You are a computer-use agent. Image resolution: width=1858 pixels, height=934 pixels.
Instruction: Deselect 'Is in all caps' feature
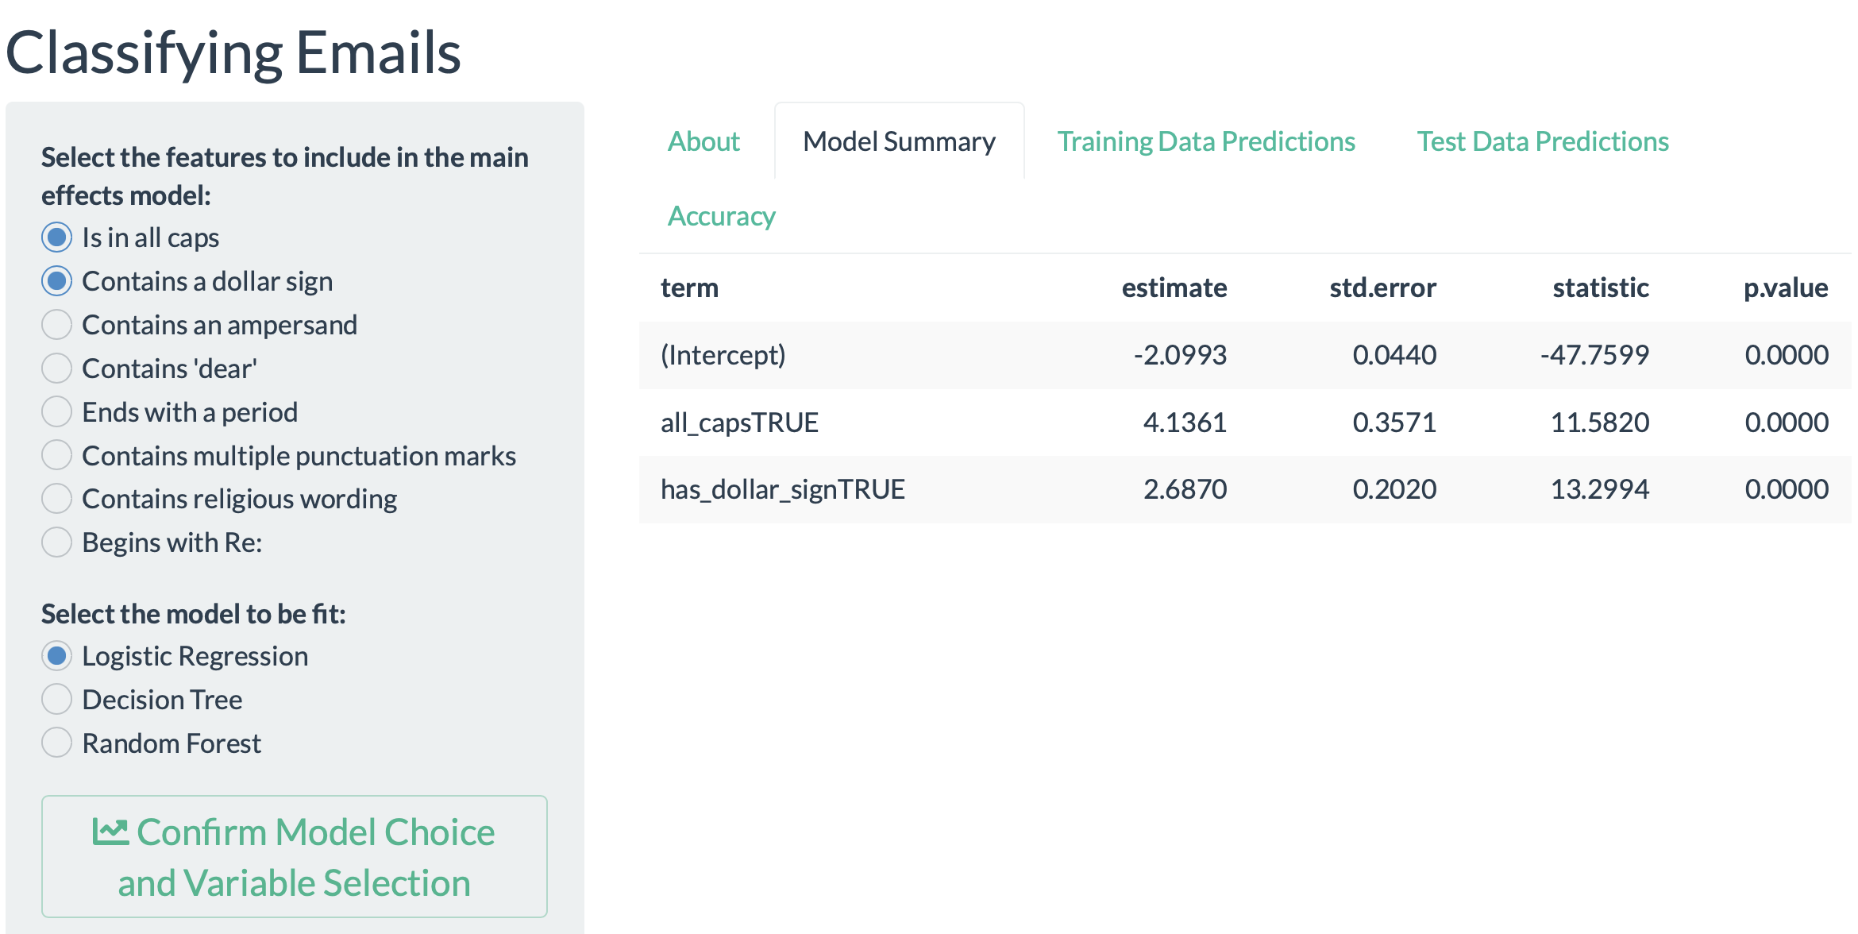pyautogui.click(x=56, y=237)
